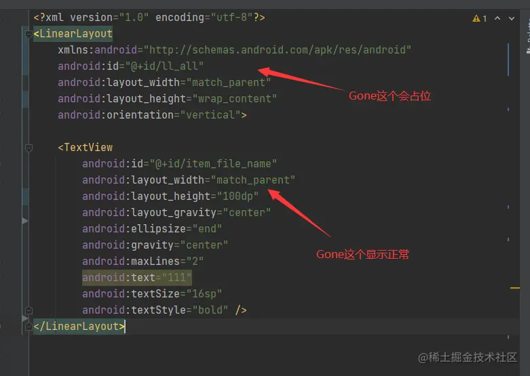Go to previous highlighted error arrow
This screenshot has width=530, height=376.
coord(497,18)
